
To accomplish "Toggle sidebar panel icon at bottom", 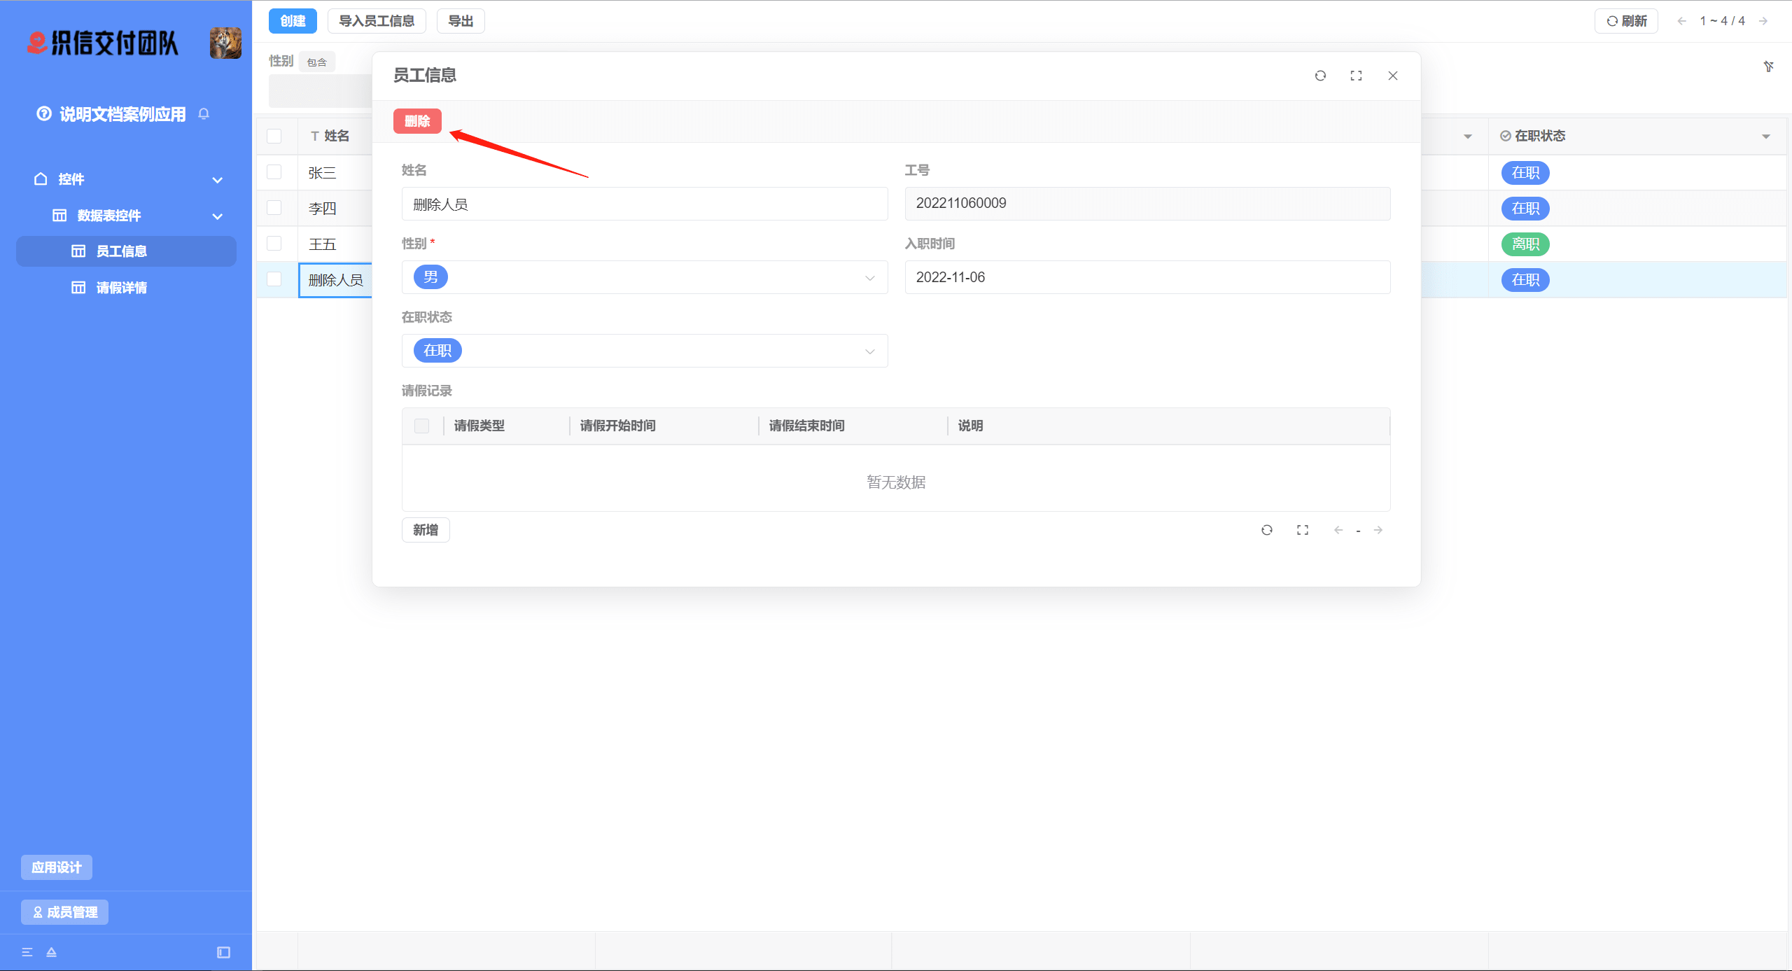I will pyautogui.click(x=223, y=952).
